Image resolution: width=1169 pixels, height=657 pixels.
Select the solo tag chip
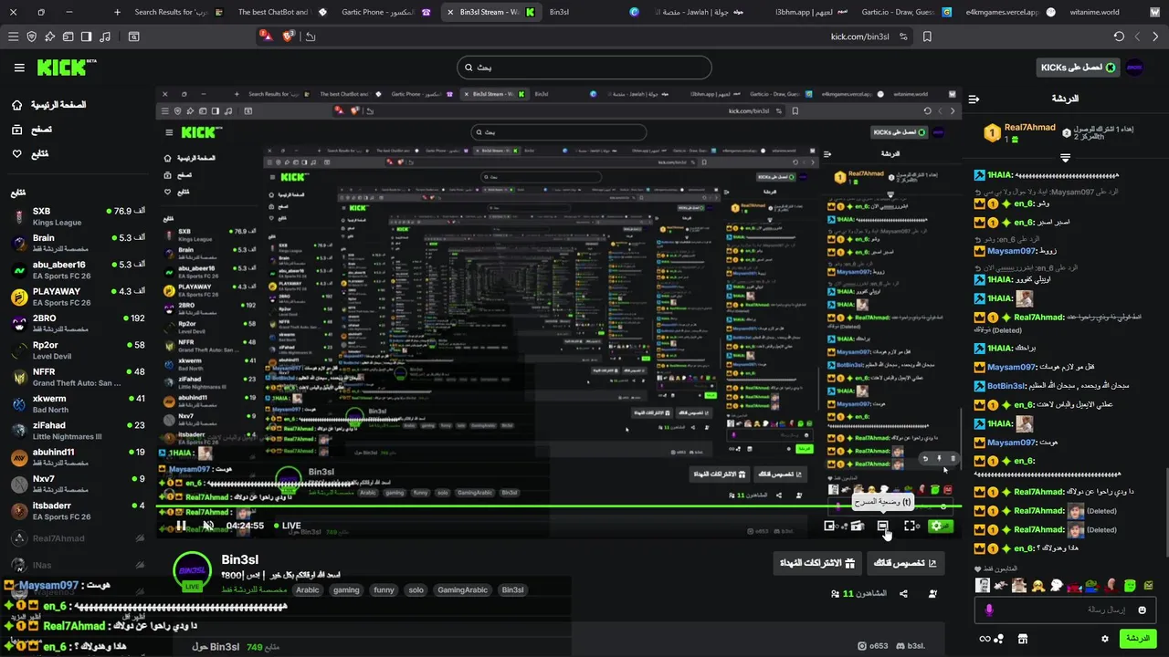tap(416, 590)
